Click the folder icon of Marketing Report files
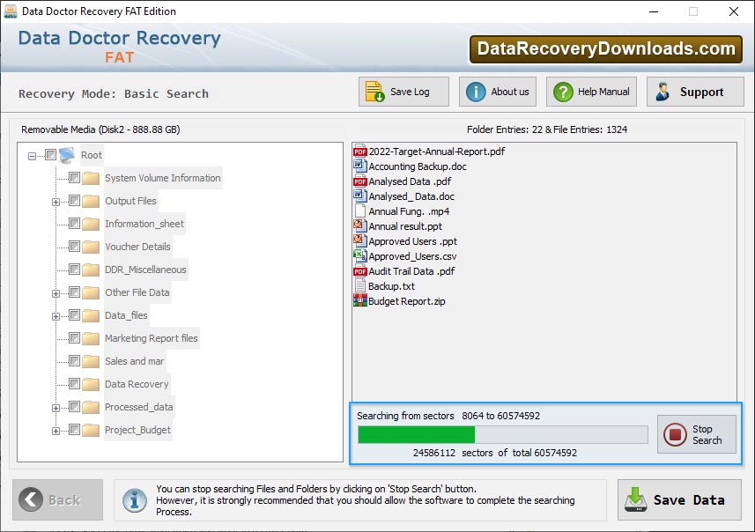The height and width of the screenshot is (532, 755). 91,338
